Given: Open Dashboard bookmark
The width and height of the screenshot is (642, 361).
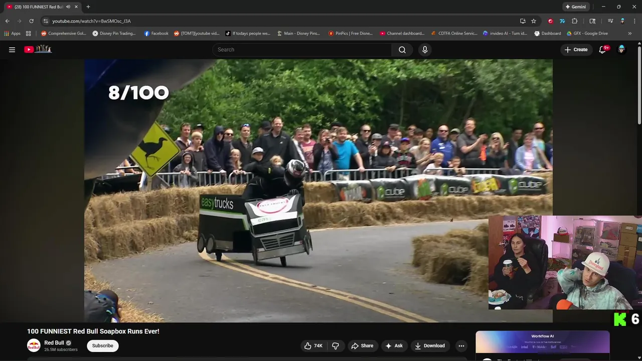Looking at the screenshot, I should point(548,34).
